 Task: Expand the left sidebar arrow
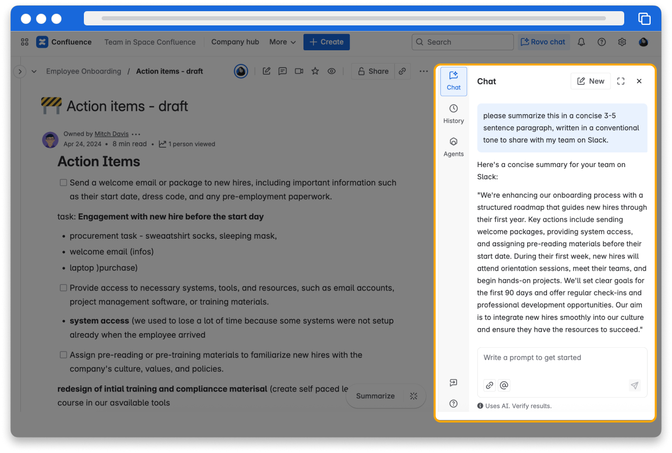[19, 72]
